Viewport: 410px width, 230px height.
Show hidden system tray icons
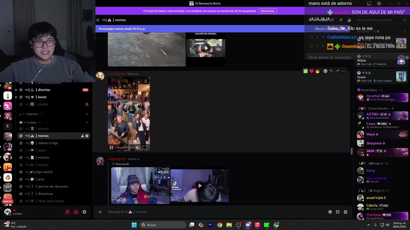(x=368, y=225)
